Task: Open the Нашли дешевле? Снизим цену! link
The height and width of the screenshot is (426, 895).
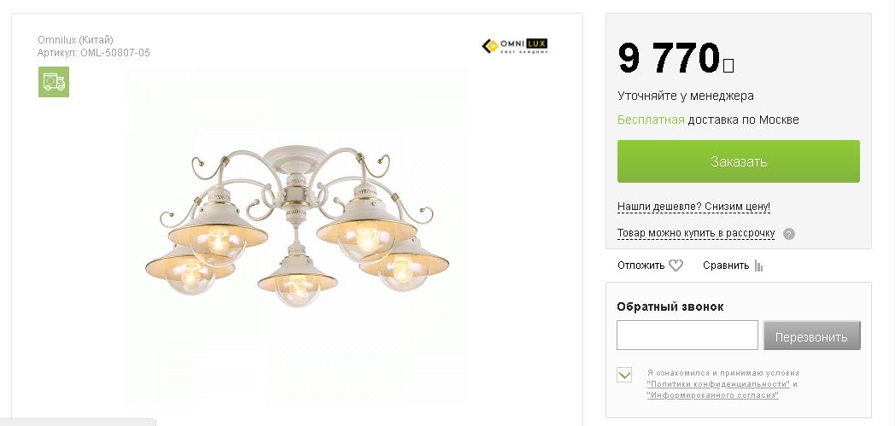Action: (x=693, y=207)
